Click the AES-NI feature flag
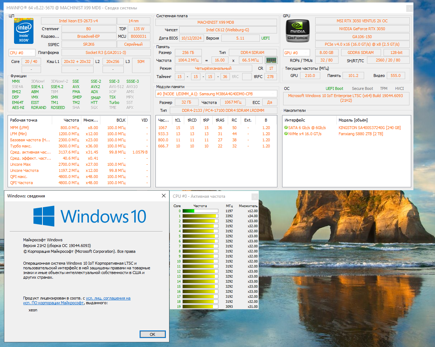The width and height of the screenshot is (435, 347). 18,108
